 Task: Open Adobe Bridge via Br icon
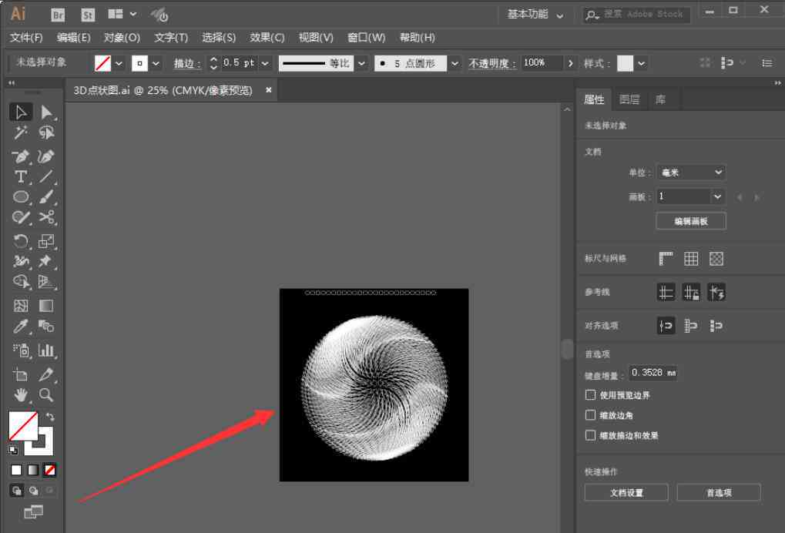pos(58,15)
